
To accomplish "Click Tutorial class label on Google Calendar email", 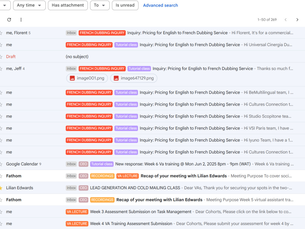I will pyautogui.click(x=102, y=164).
